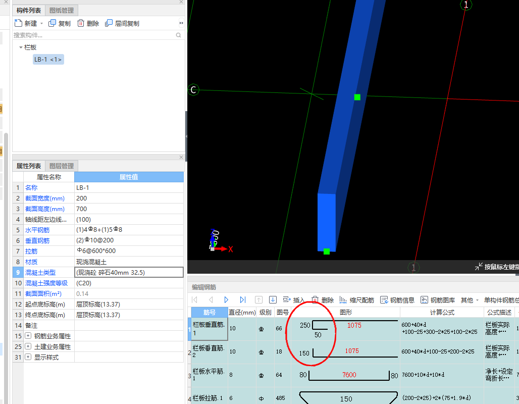This screenshot has width=519, height=404.
Task: Click the 垂直钢筋 value (2)10@200
Action: tap(129, 240)
